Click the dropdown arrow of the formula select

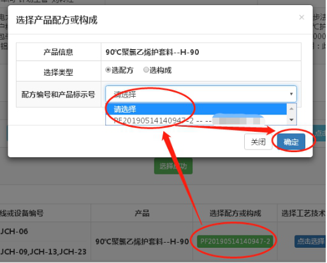point(291,94)
